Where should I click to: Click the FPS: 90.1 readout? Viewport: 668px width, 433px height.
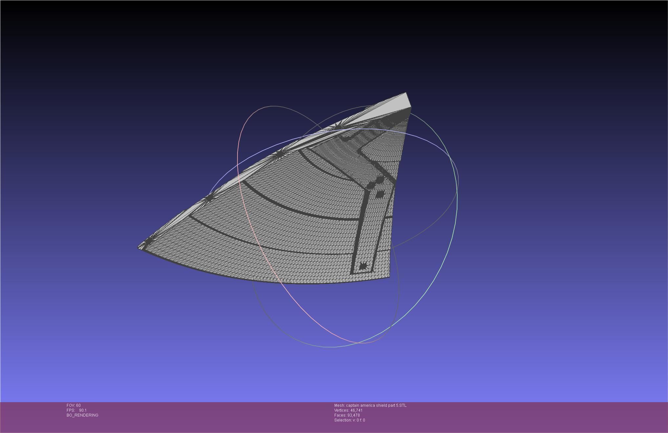(x=76, y=410)
